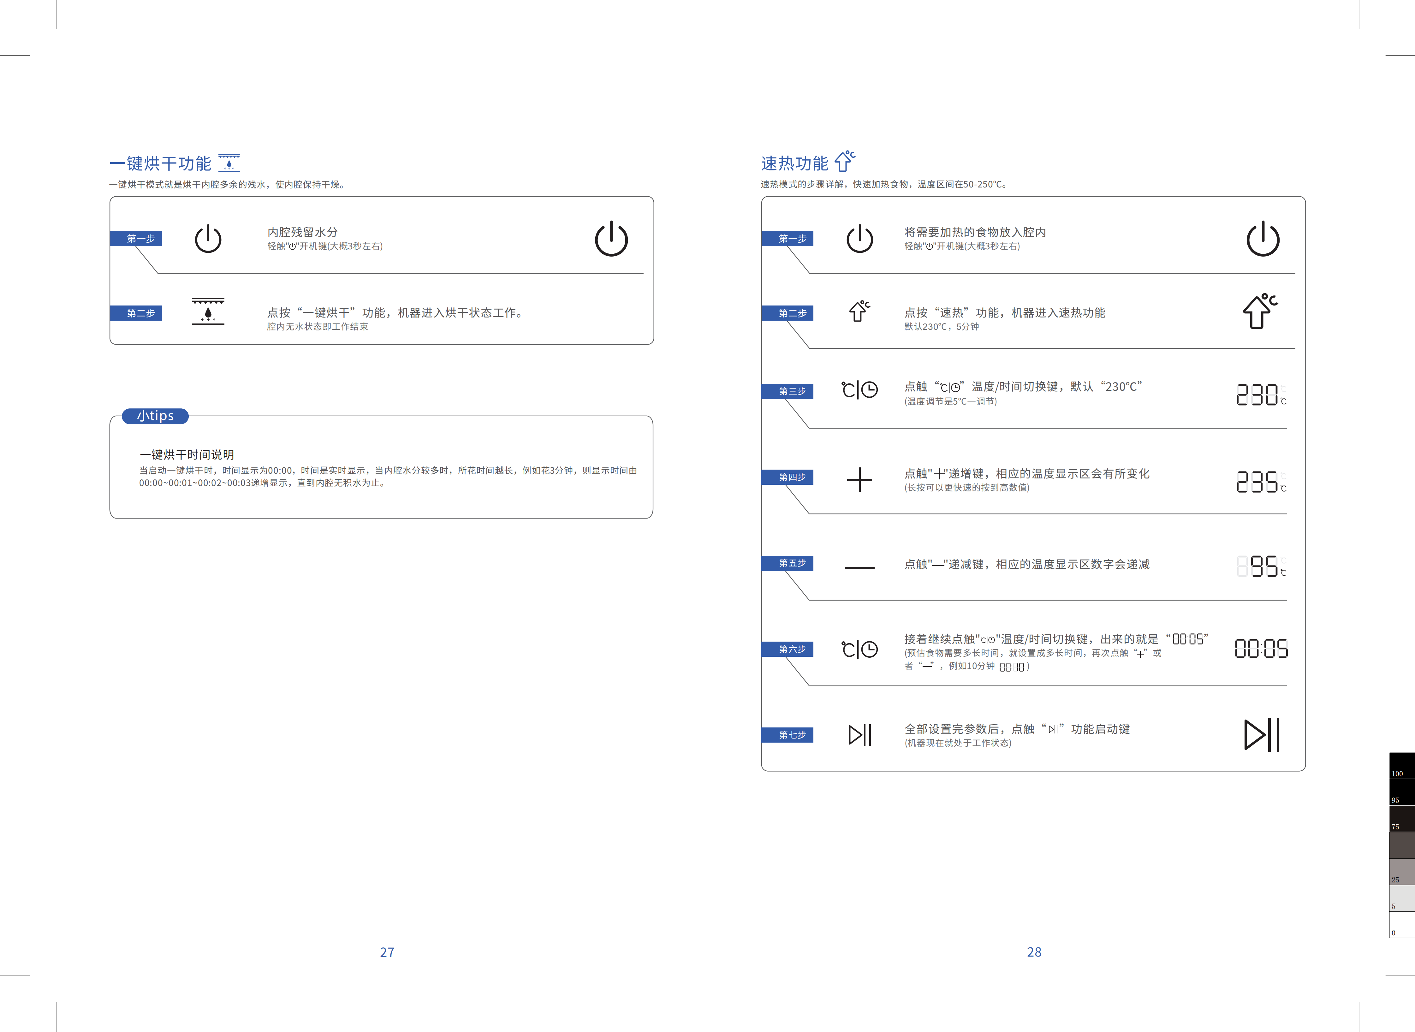Click the large power icon in rapid-heat step one

[x=1263, y=239]
